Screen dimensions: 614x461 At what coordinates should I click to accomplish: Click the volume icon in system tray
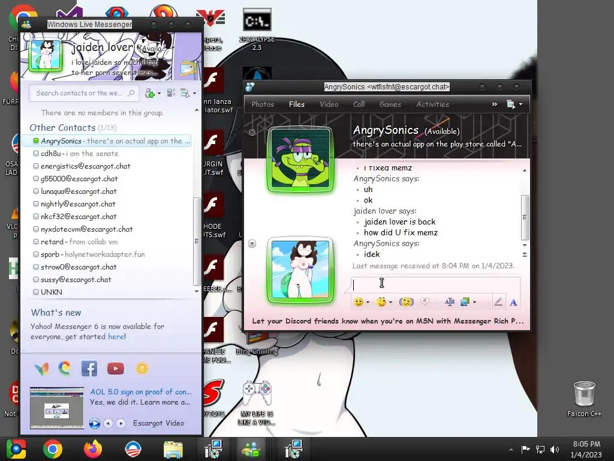[555, 450]
